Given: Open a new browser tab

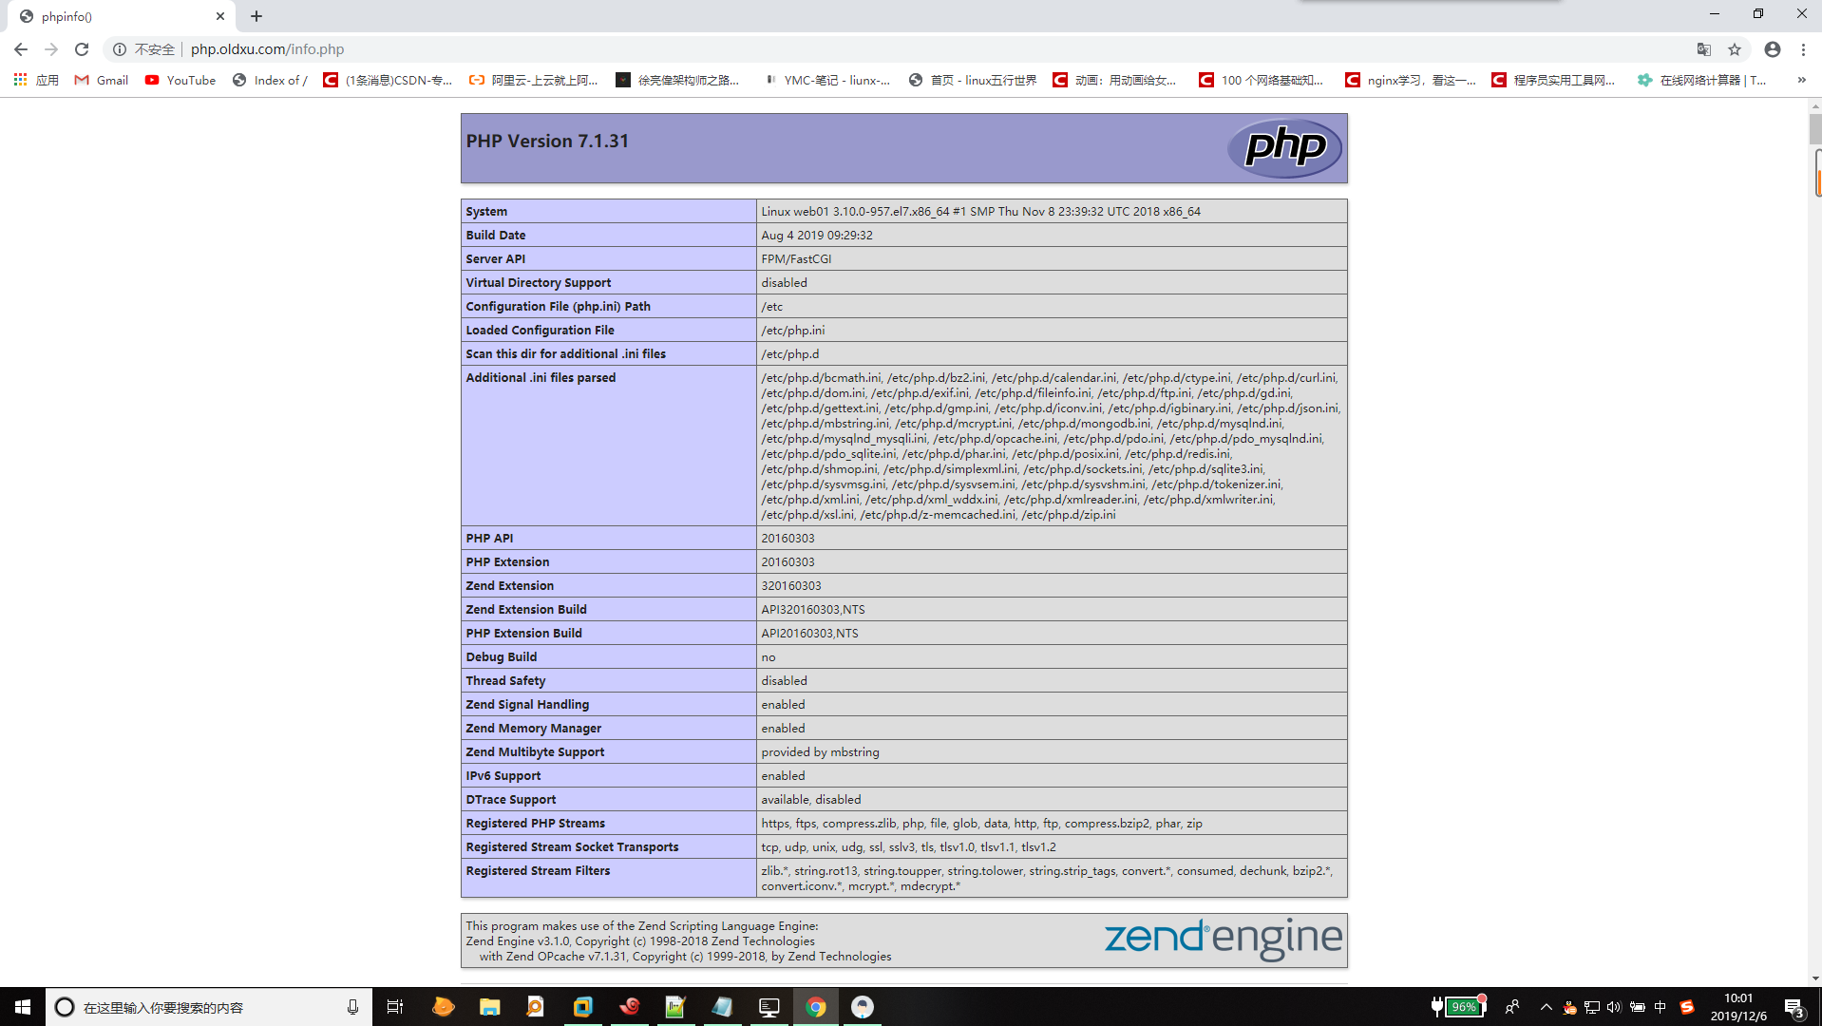Looking at the screenshot, I should coord(256,16).
